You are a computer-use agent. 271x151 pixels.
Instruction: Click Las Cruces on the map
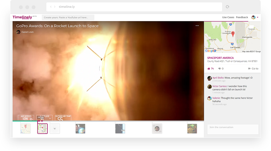(x=235, y=48)
